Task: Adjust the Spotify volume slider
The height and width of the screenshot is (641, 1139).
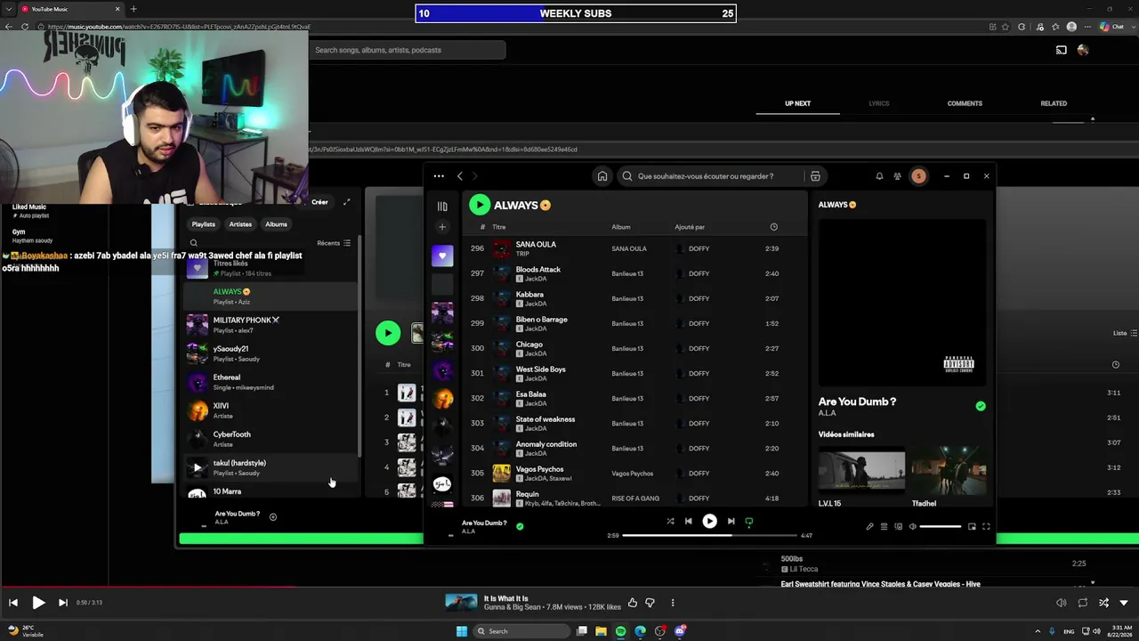Action: click(x=941, y=526)
